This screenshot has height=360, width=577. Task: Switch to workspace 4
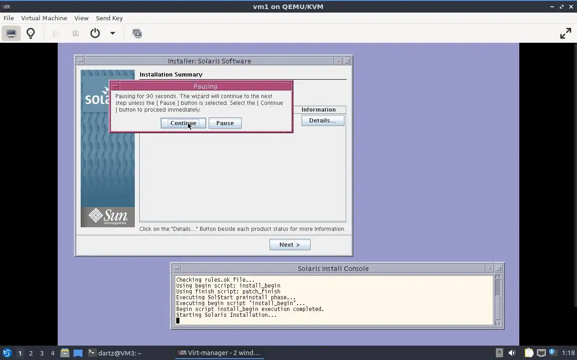(52, 353)
